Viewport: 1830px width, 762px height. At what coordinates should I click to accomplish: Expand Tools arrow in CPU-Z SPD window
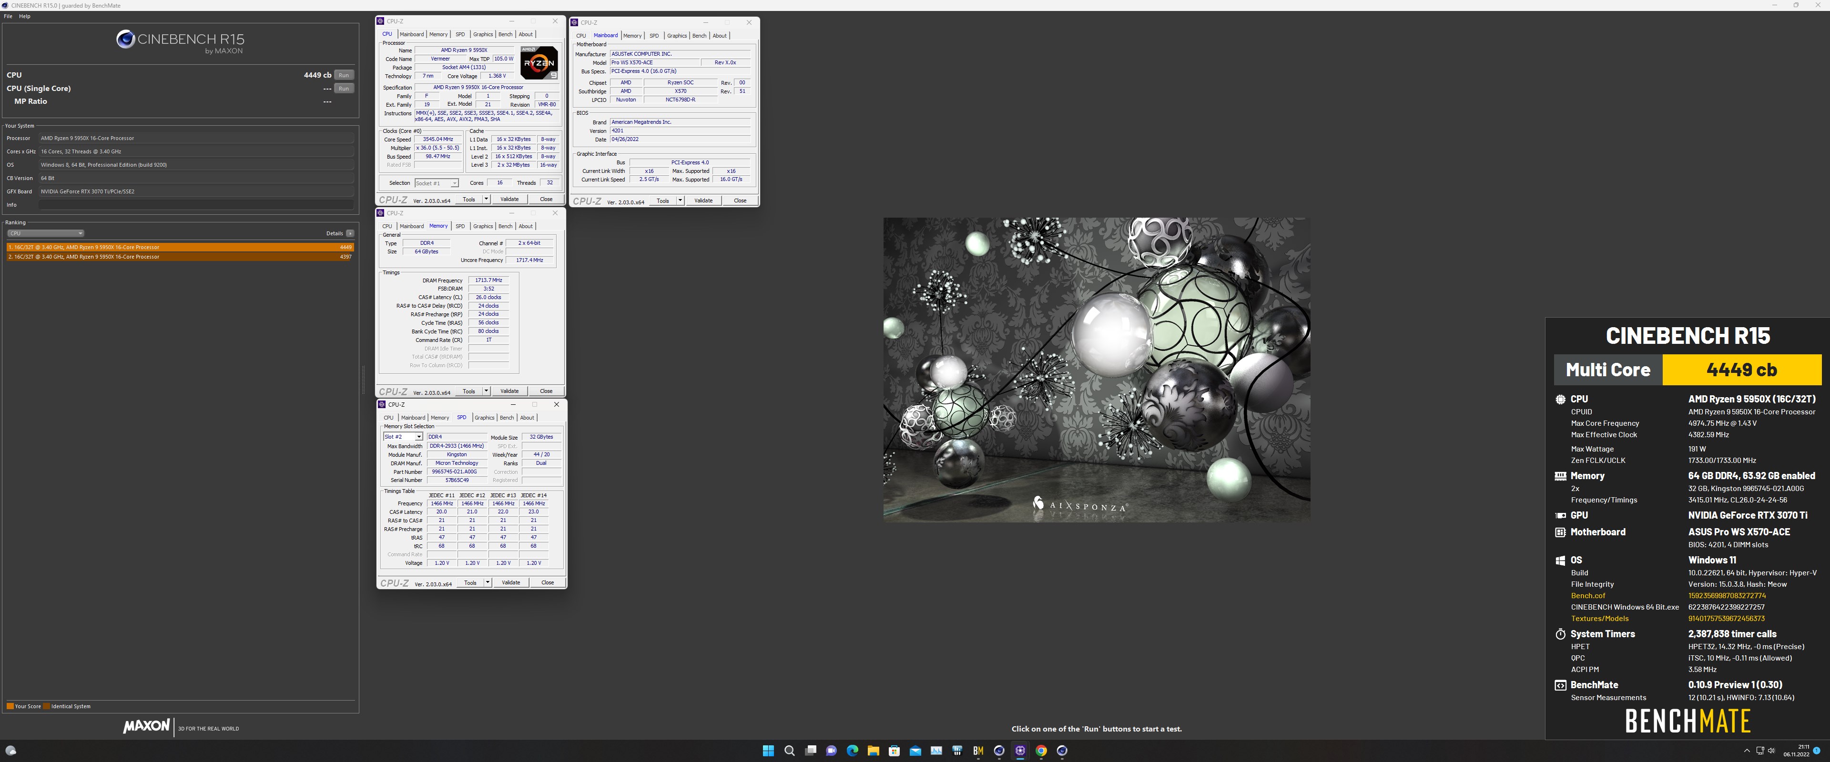[488, 582]
